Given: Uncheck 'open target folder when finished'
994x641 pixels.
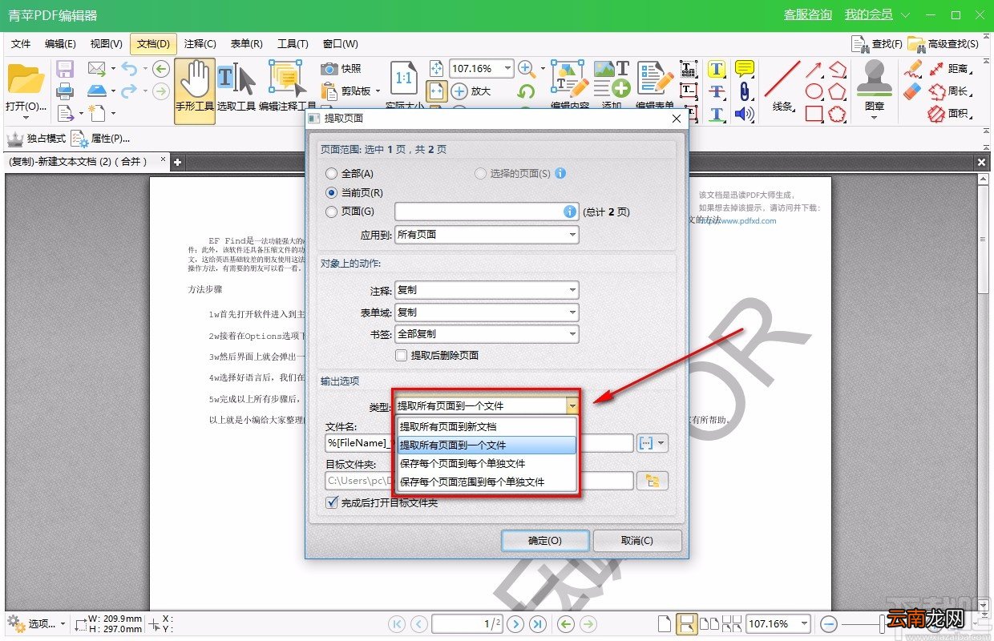Looking at the screenshot, I should point(382,502).
